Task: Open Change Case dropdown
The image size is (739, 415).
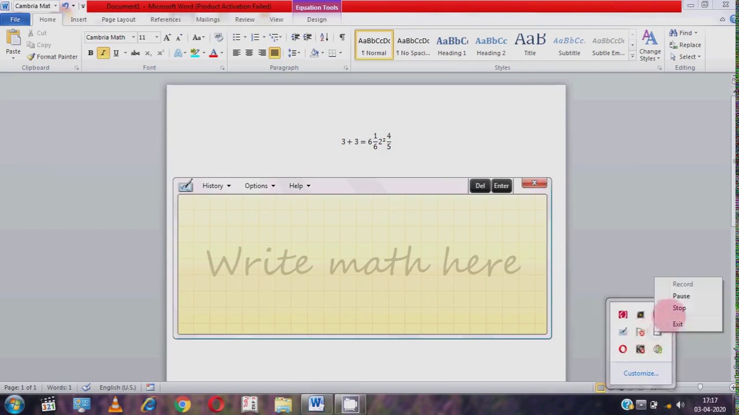Action: tap(198, 37)
